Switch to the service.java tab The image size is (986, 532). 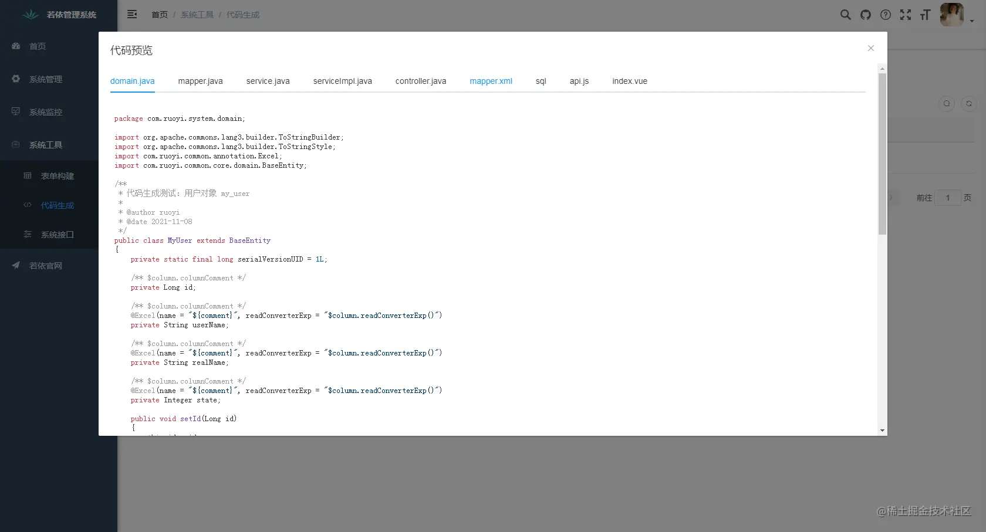click(268, 81)
